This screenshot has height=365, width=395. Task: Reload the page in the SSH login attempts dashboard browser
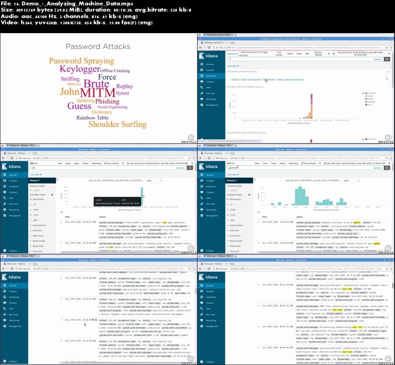click(209, 47)
